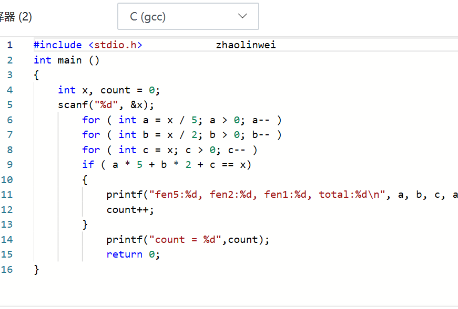Click the for keyword on line 6
The image size is (458, 309).
click(91, 120)
